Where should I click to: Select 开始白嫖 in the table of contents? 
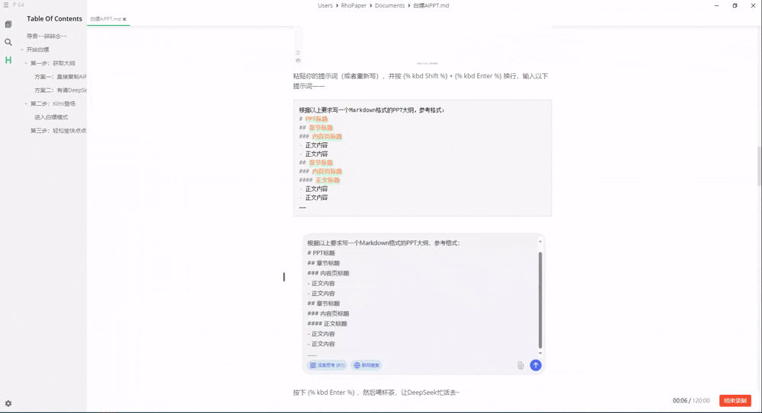click(38, 49)
